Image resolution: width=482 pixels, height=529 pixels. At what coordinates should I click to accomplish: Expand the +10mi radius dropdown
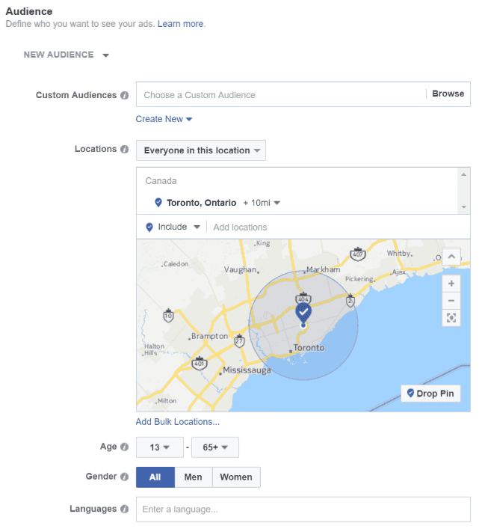(x=262, y=203)
